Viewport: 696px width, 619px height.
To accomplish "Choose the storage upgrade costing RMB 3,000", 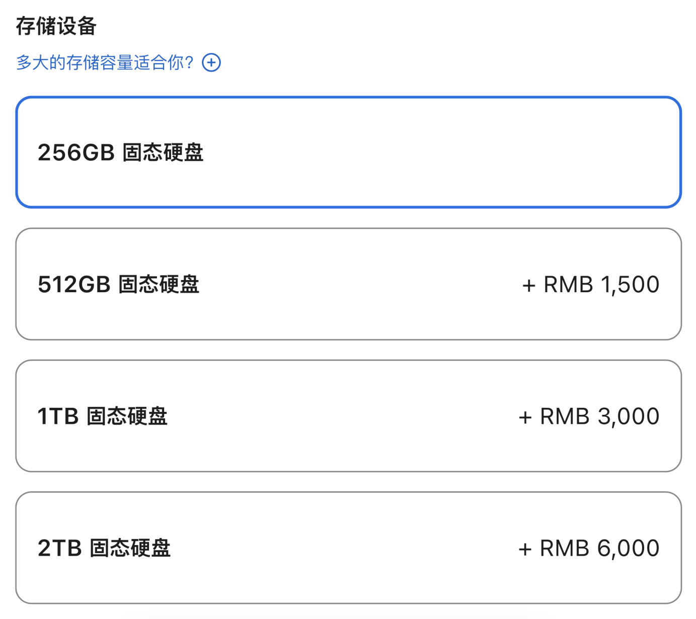I will 348,416.
